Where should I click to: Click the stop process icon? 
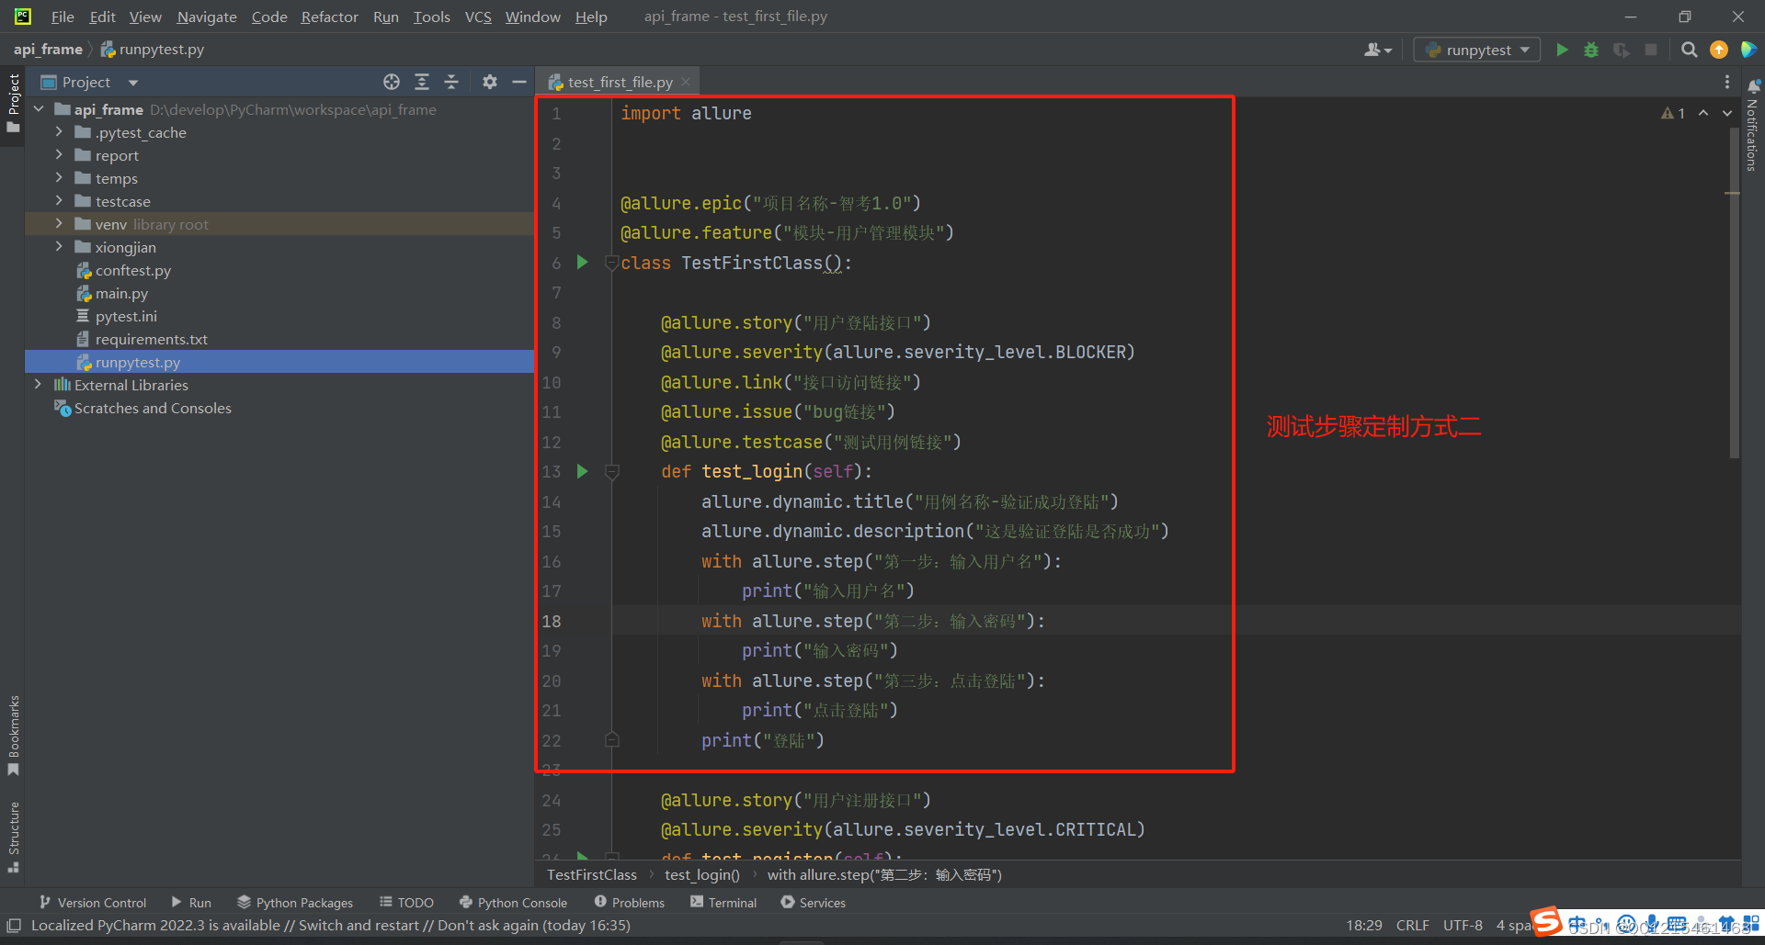coord(1651,50)
